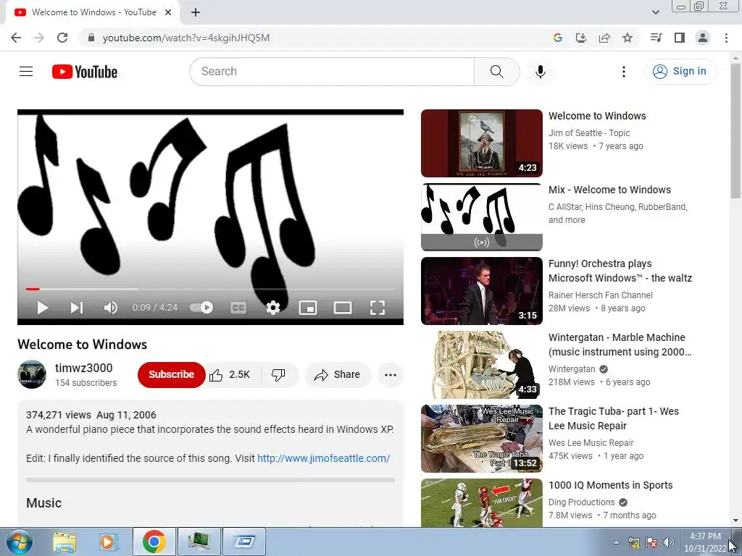This screenshot has width=742, height=556.
Task: Click the address bar URL
Action: click(x=186, y=38)
